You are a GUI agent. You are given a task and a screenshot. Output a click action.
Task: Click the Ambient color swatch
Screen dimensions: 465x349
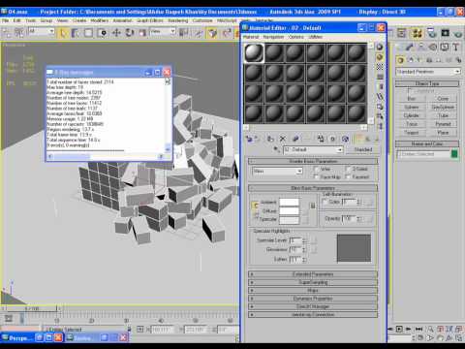pos(289,203)
